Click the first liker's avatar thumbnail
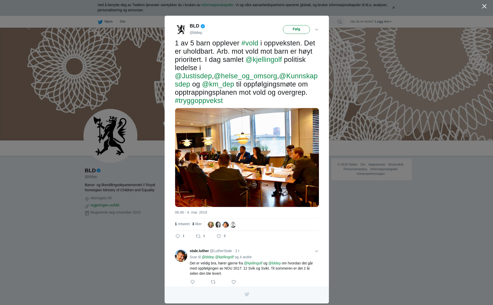 211,225
